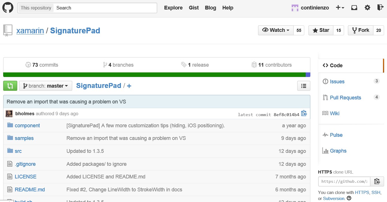Screen dimensions: 387x202
Task: Expand the branch: master selector
Action: pyautogui.click(x=45, y=86)
